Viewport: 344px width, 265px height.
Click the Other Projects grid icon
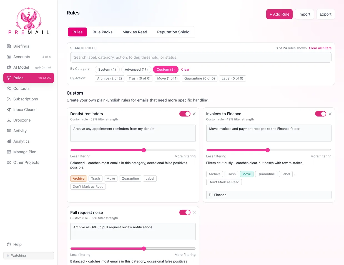coord(9,162)
